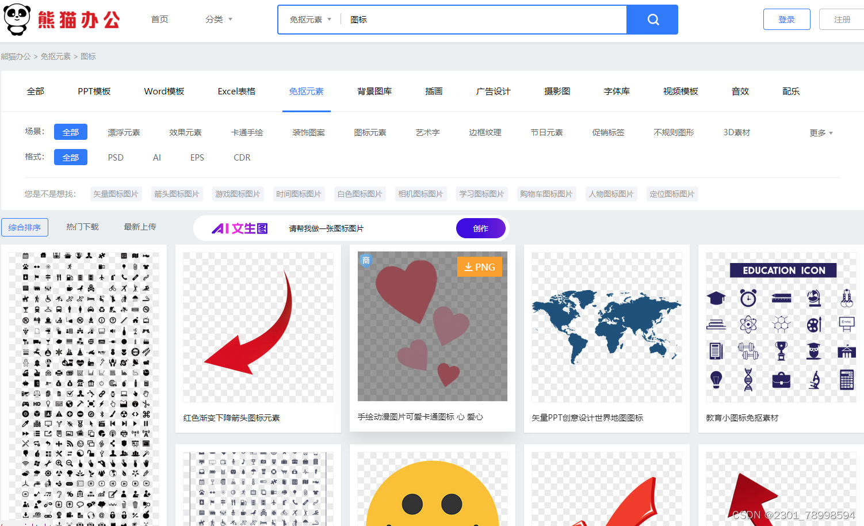Screen dimensions: 864x526
Task: Switch to the PPT模板 tab
Action: (94, 92)
